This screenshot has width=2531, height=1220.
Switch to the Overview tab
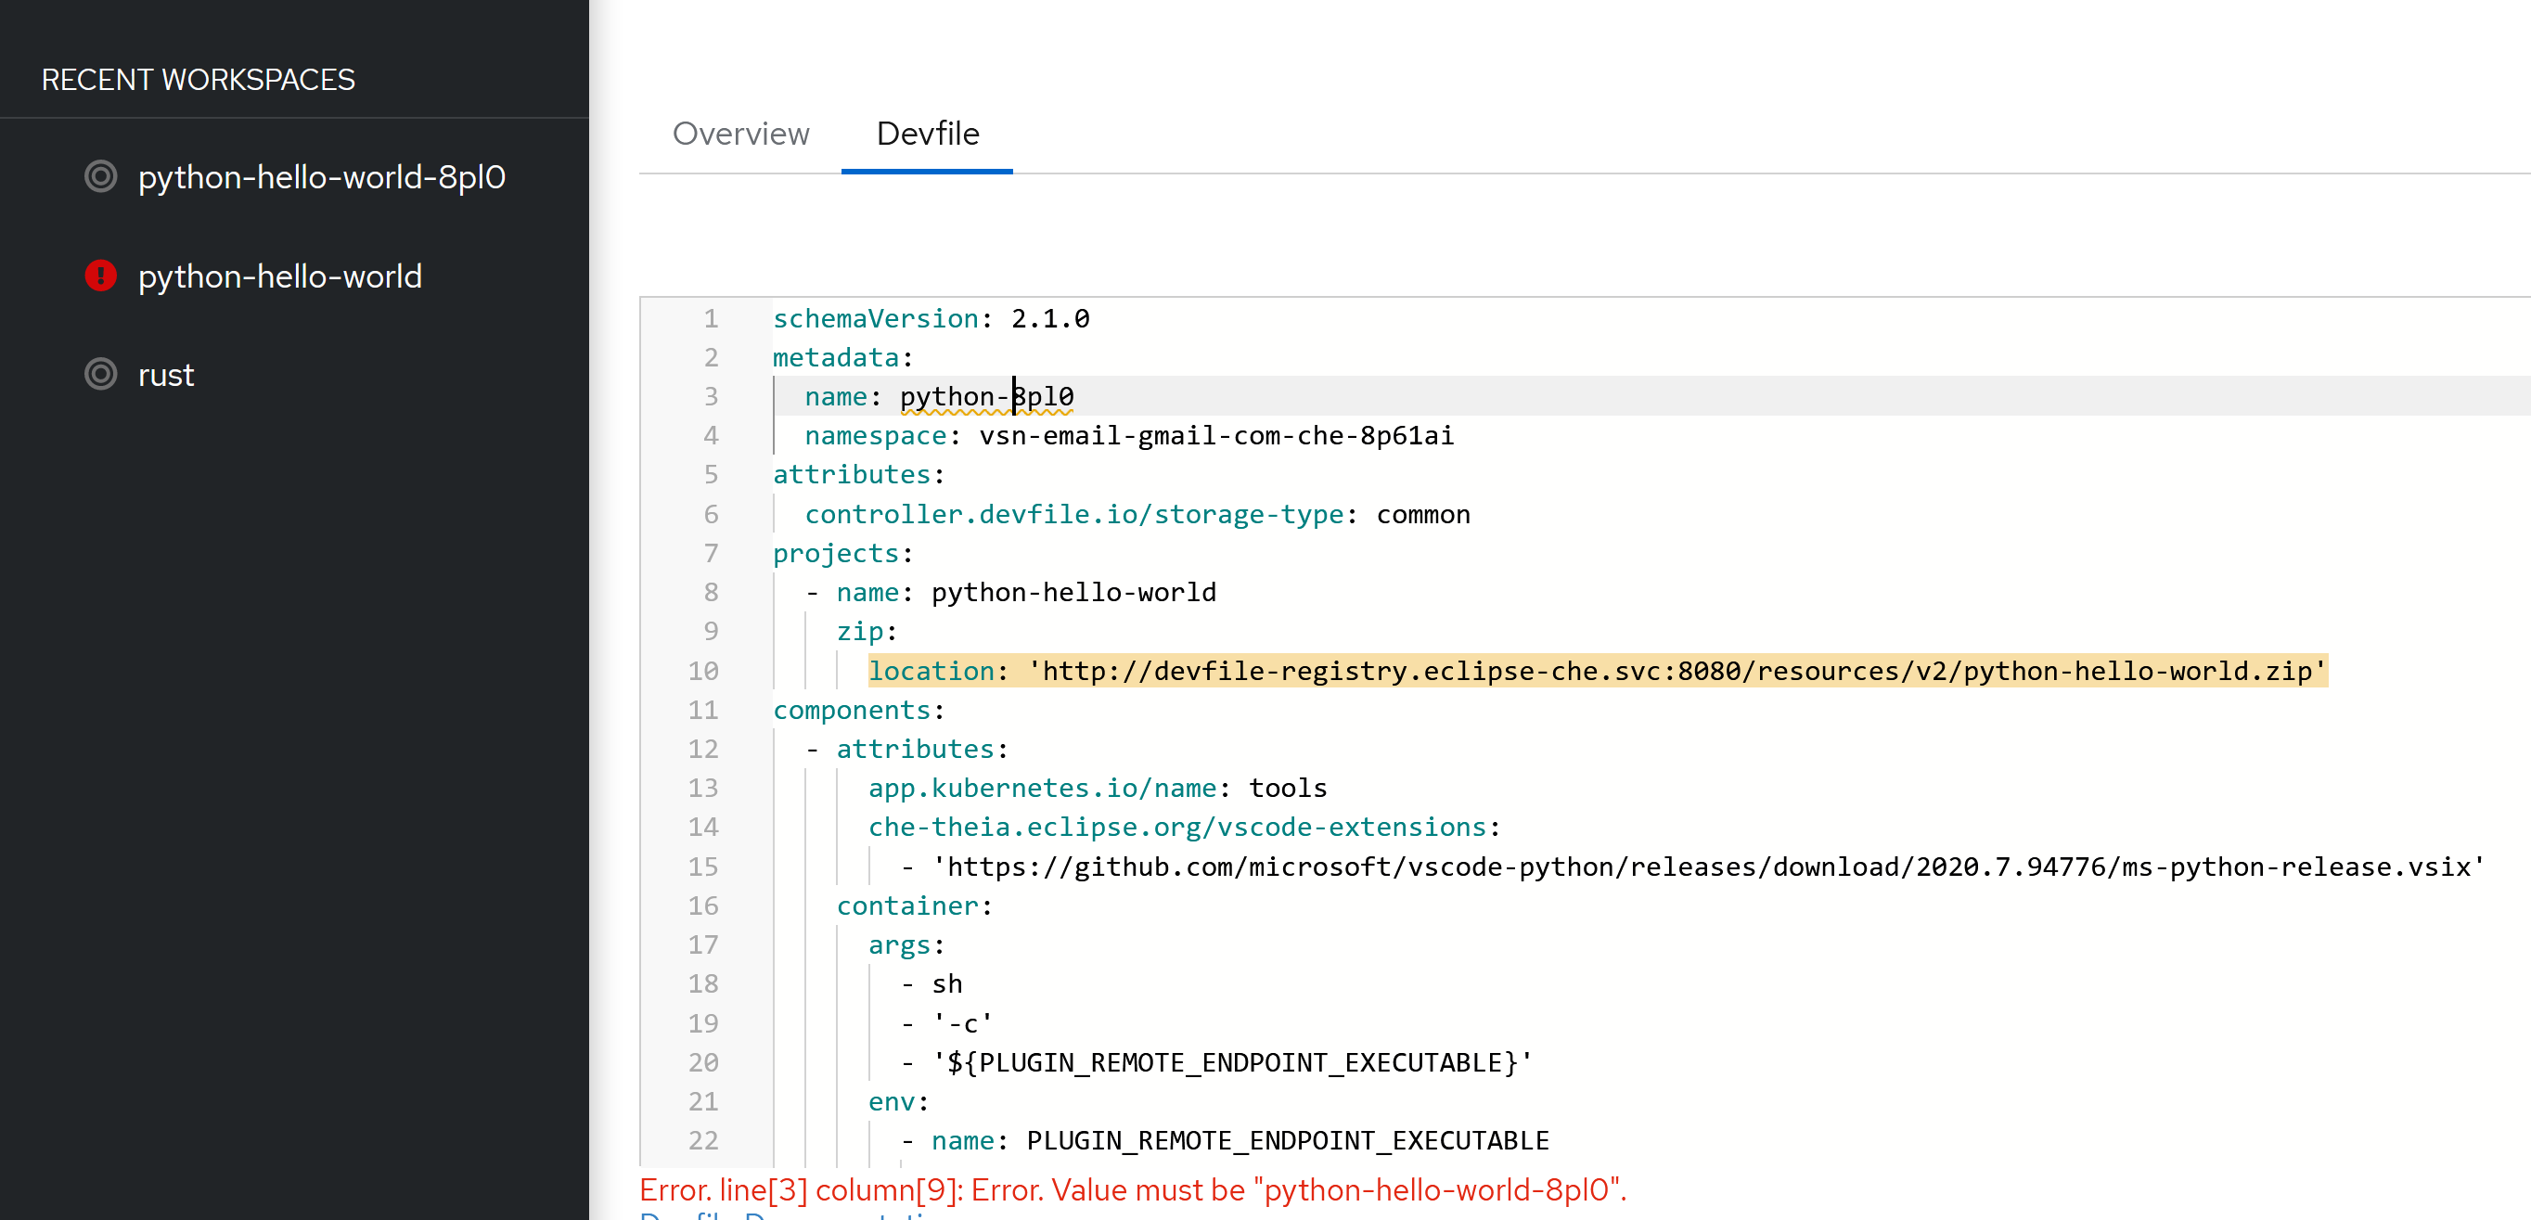pos(739,134)
